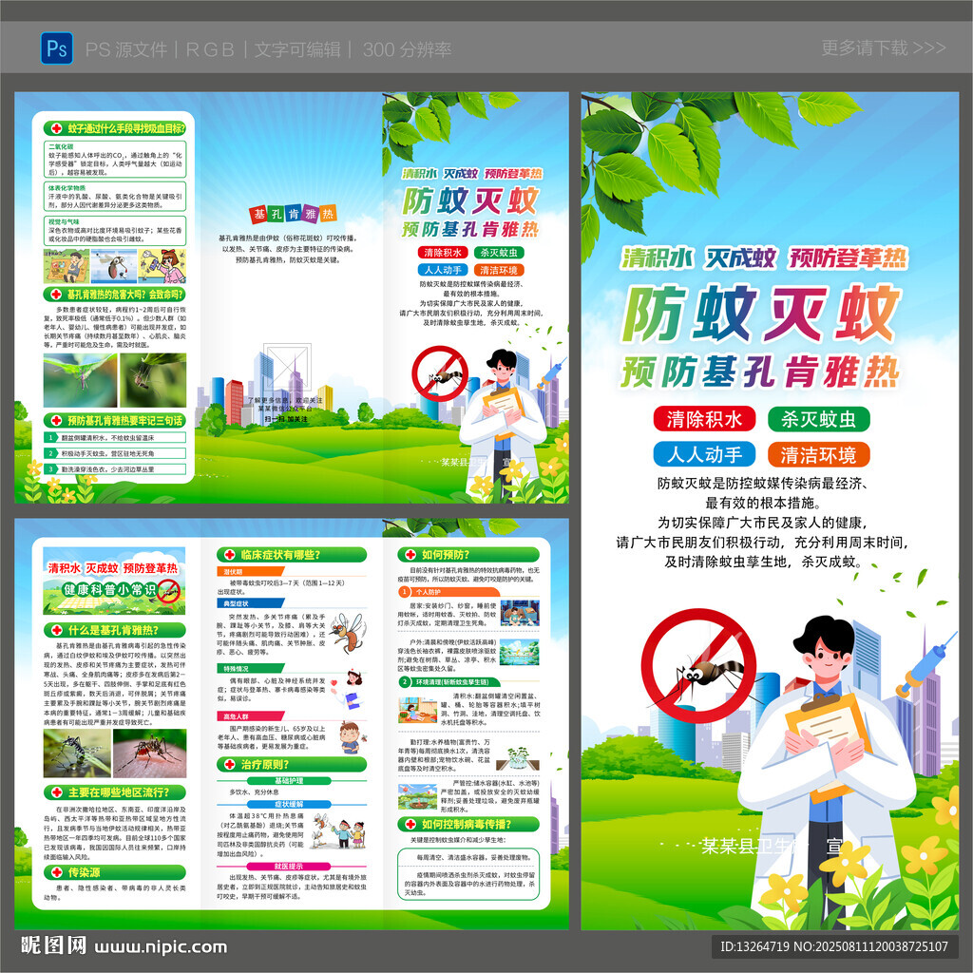
Task: Open the www.nipic.com link
Action: tap(161, 947)
